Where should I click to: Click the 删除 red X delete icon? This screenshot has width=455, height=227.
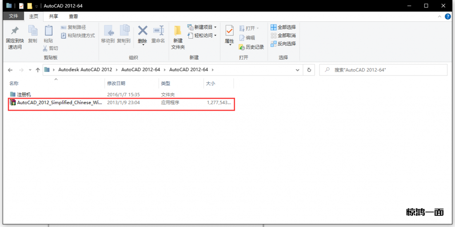(x=142, y=31)
